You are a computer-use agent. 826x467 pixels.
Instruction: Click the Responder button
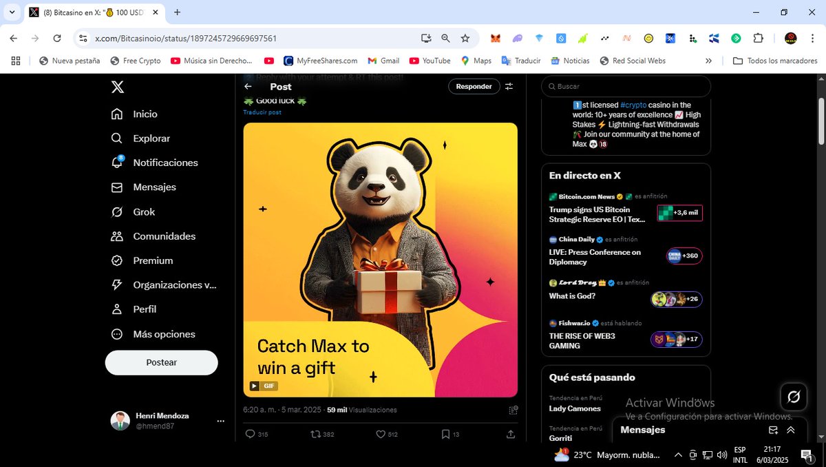(474, 86)
